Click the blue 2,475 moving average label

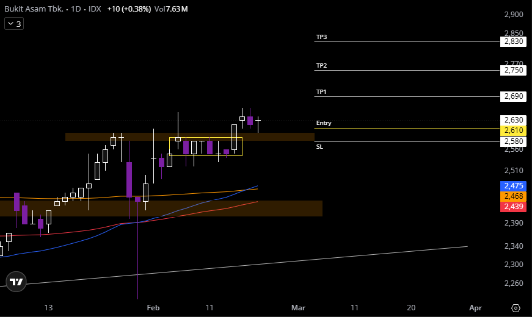[x=513, y=185]
